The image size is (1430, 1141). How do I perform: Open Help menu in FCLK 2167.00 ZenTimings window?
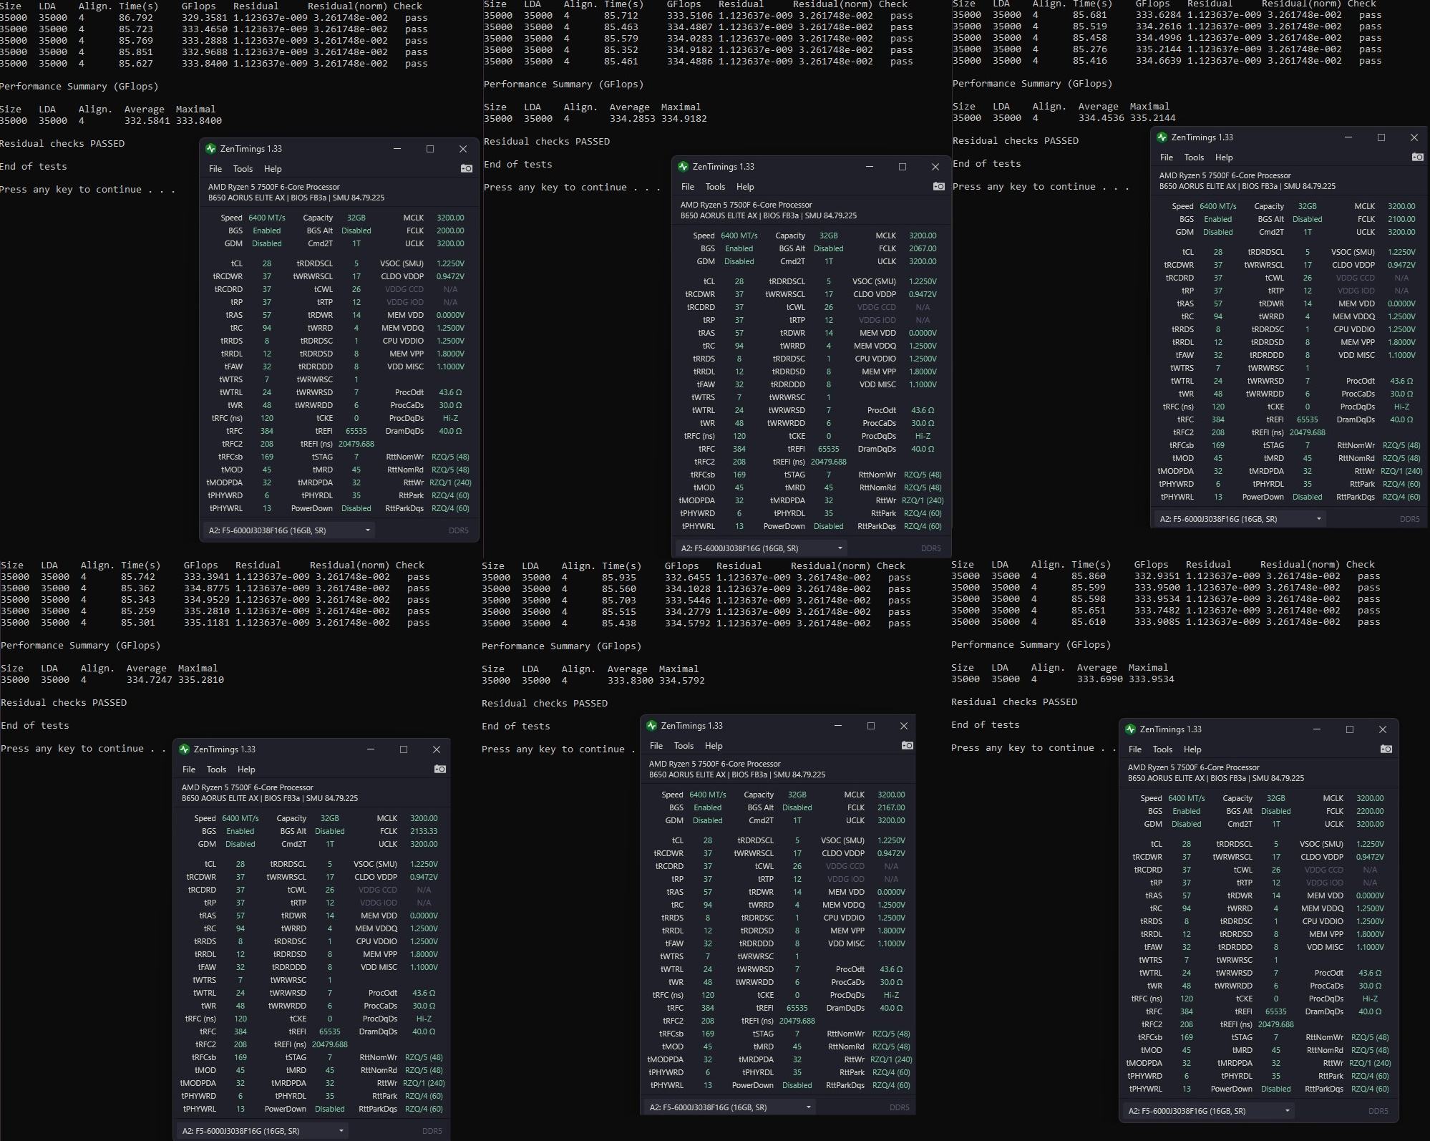click(x=714, y=746)
